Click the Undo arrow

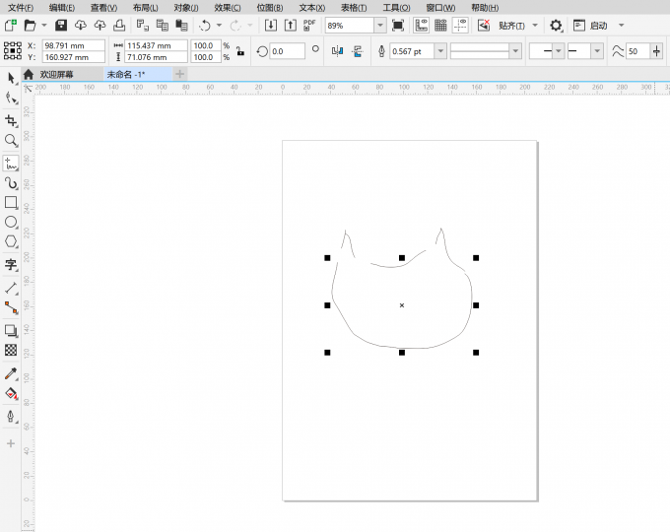click(205, 26)
